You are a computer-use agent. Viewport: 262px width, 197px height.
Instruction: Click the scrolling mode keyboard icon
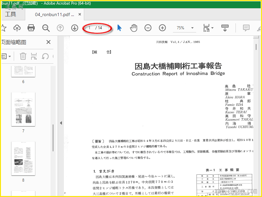[x=225, y=28]
